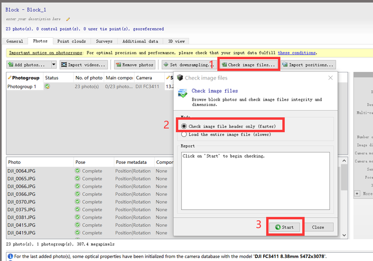Viewport: 373px width, 261px height.
Task: Go to the General tab
Action: pos(15,41)
